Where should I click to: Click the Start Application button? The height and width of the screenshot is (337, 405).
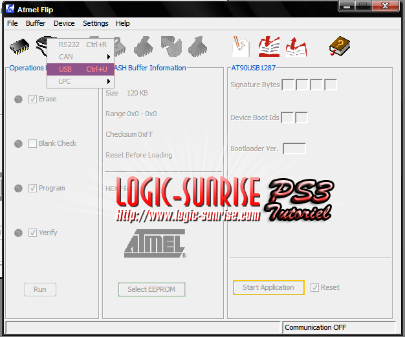(268, 287)
